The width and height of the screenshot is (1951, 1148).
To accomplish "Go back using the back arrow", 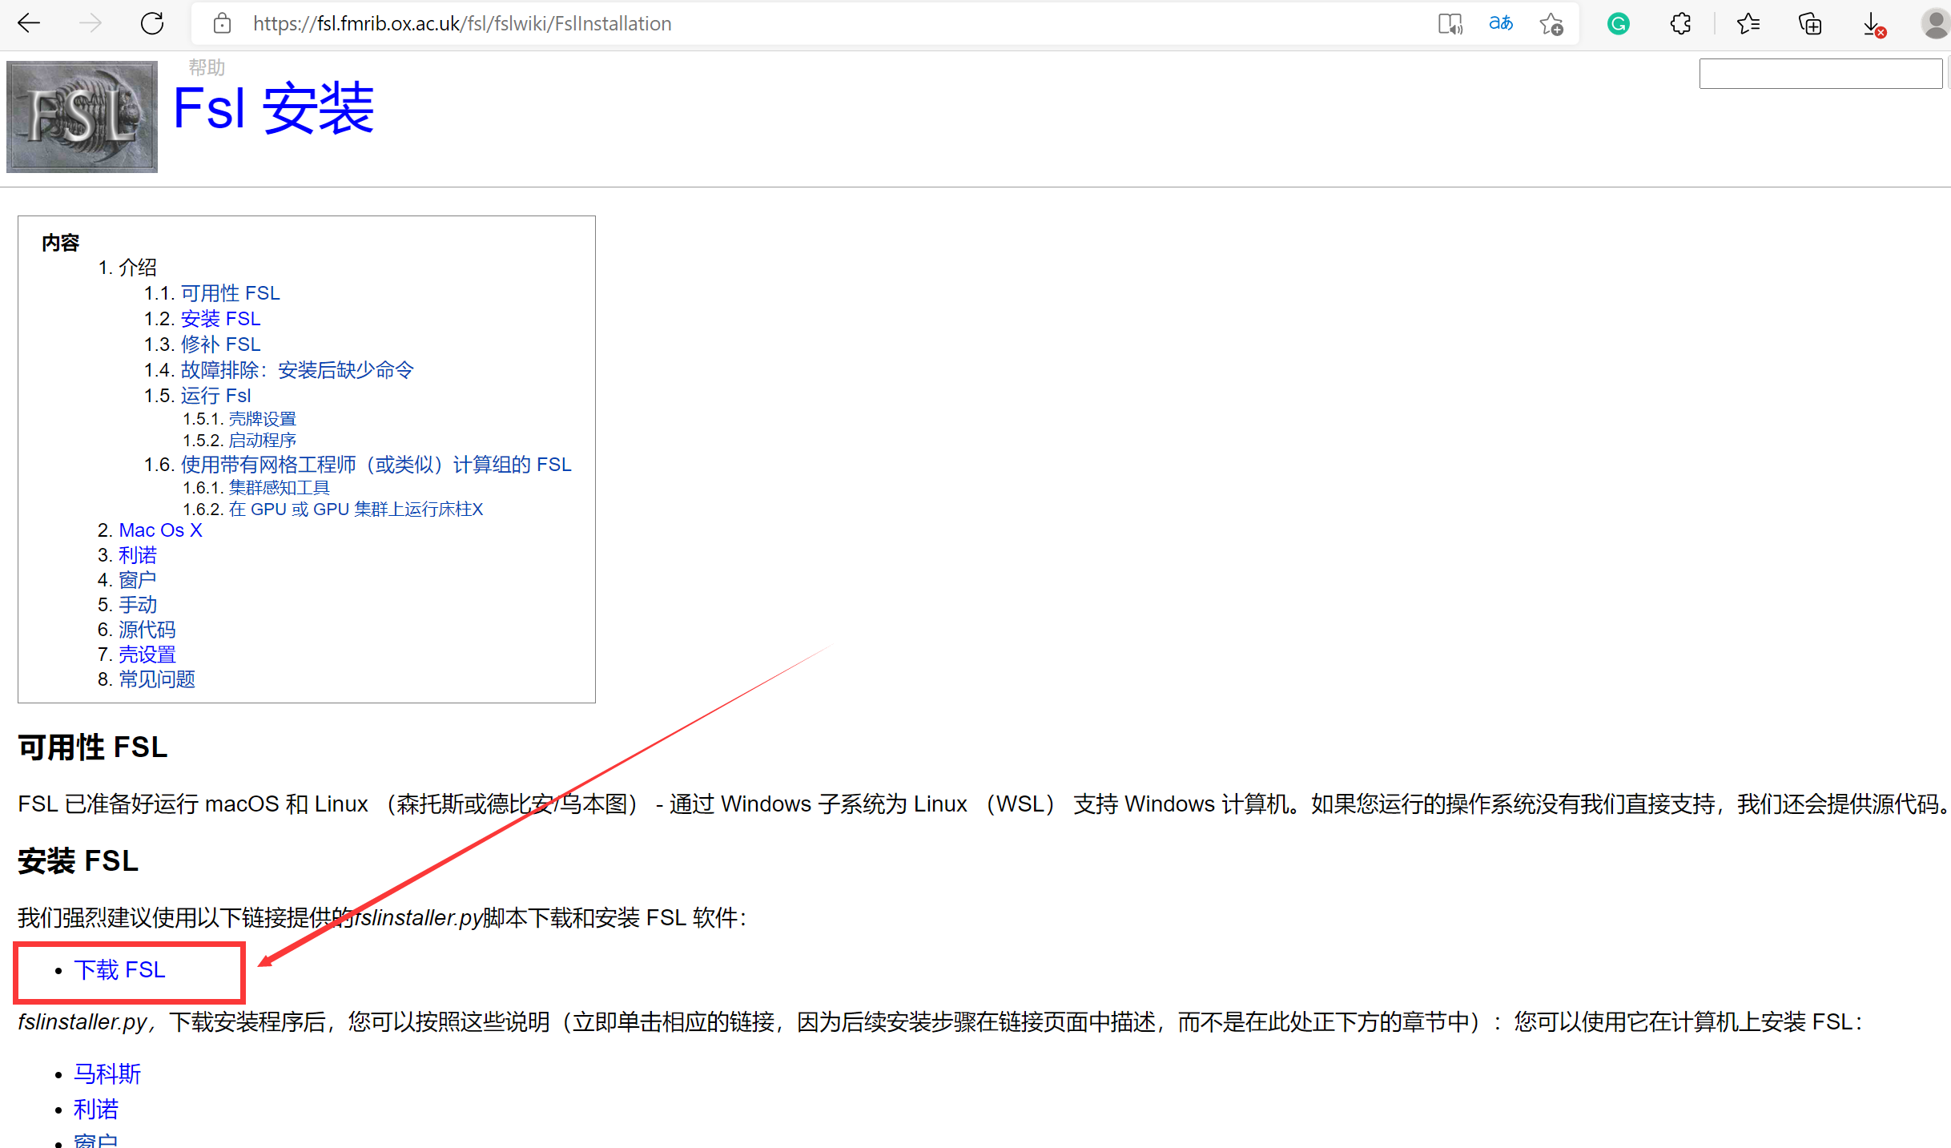I will point(28,23).
